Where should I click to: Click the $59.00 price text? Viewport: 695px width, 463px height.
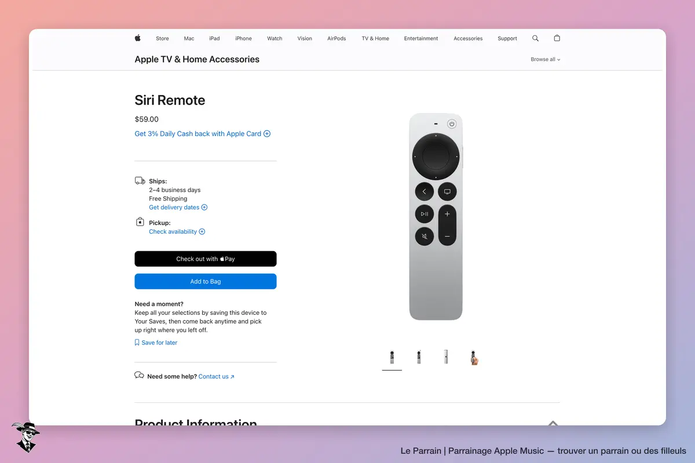coord(147,119)
